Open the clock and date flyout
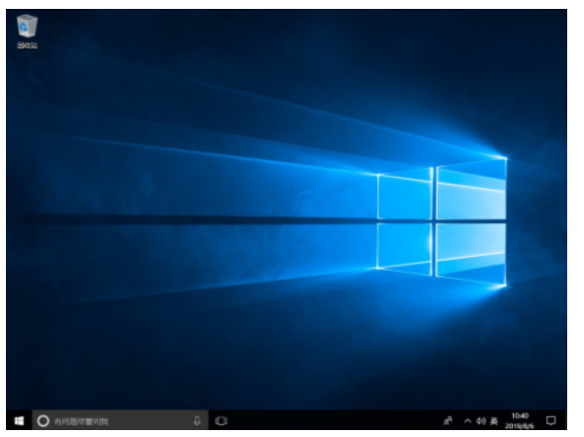The image size is (584, 437). [x=520, y=420]
